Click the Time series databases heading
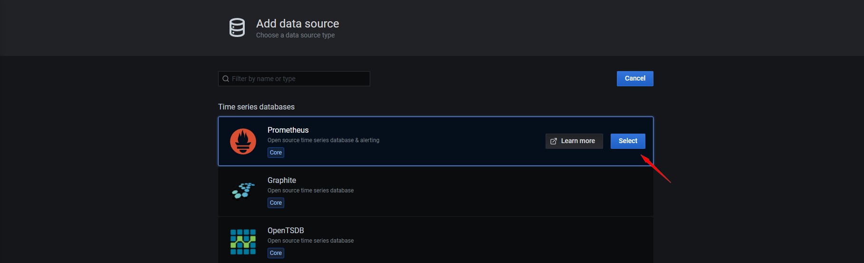Viewport: 864px width, 263px height. [256, 107]
